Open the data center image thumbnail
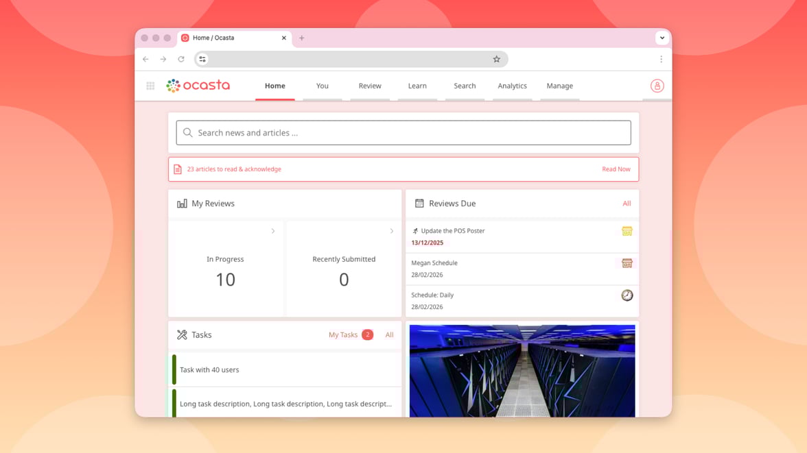 522,370
